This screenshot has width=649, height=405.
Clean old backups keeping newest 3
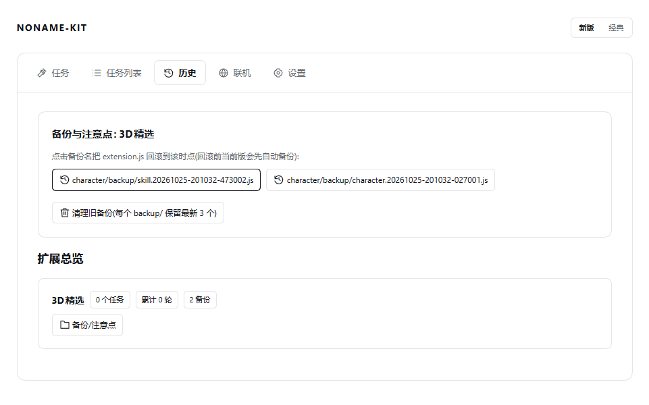pos(138,213)
